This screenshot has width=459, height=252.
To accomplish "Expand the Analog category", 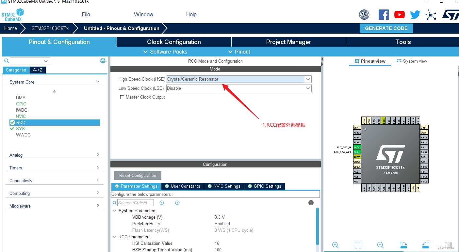I will (x=98, y=155).
